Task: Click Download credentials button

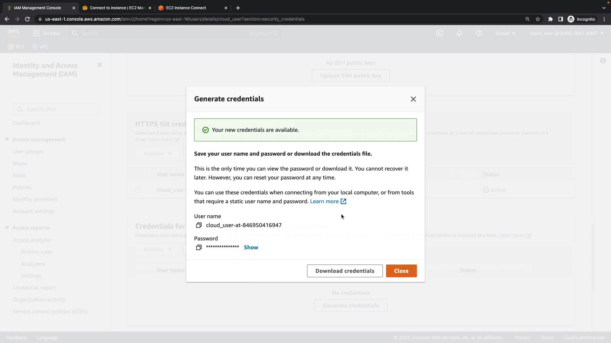Action: tap(345, 271)
